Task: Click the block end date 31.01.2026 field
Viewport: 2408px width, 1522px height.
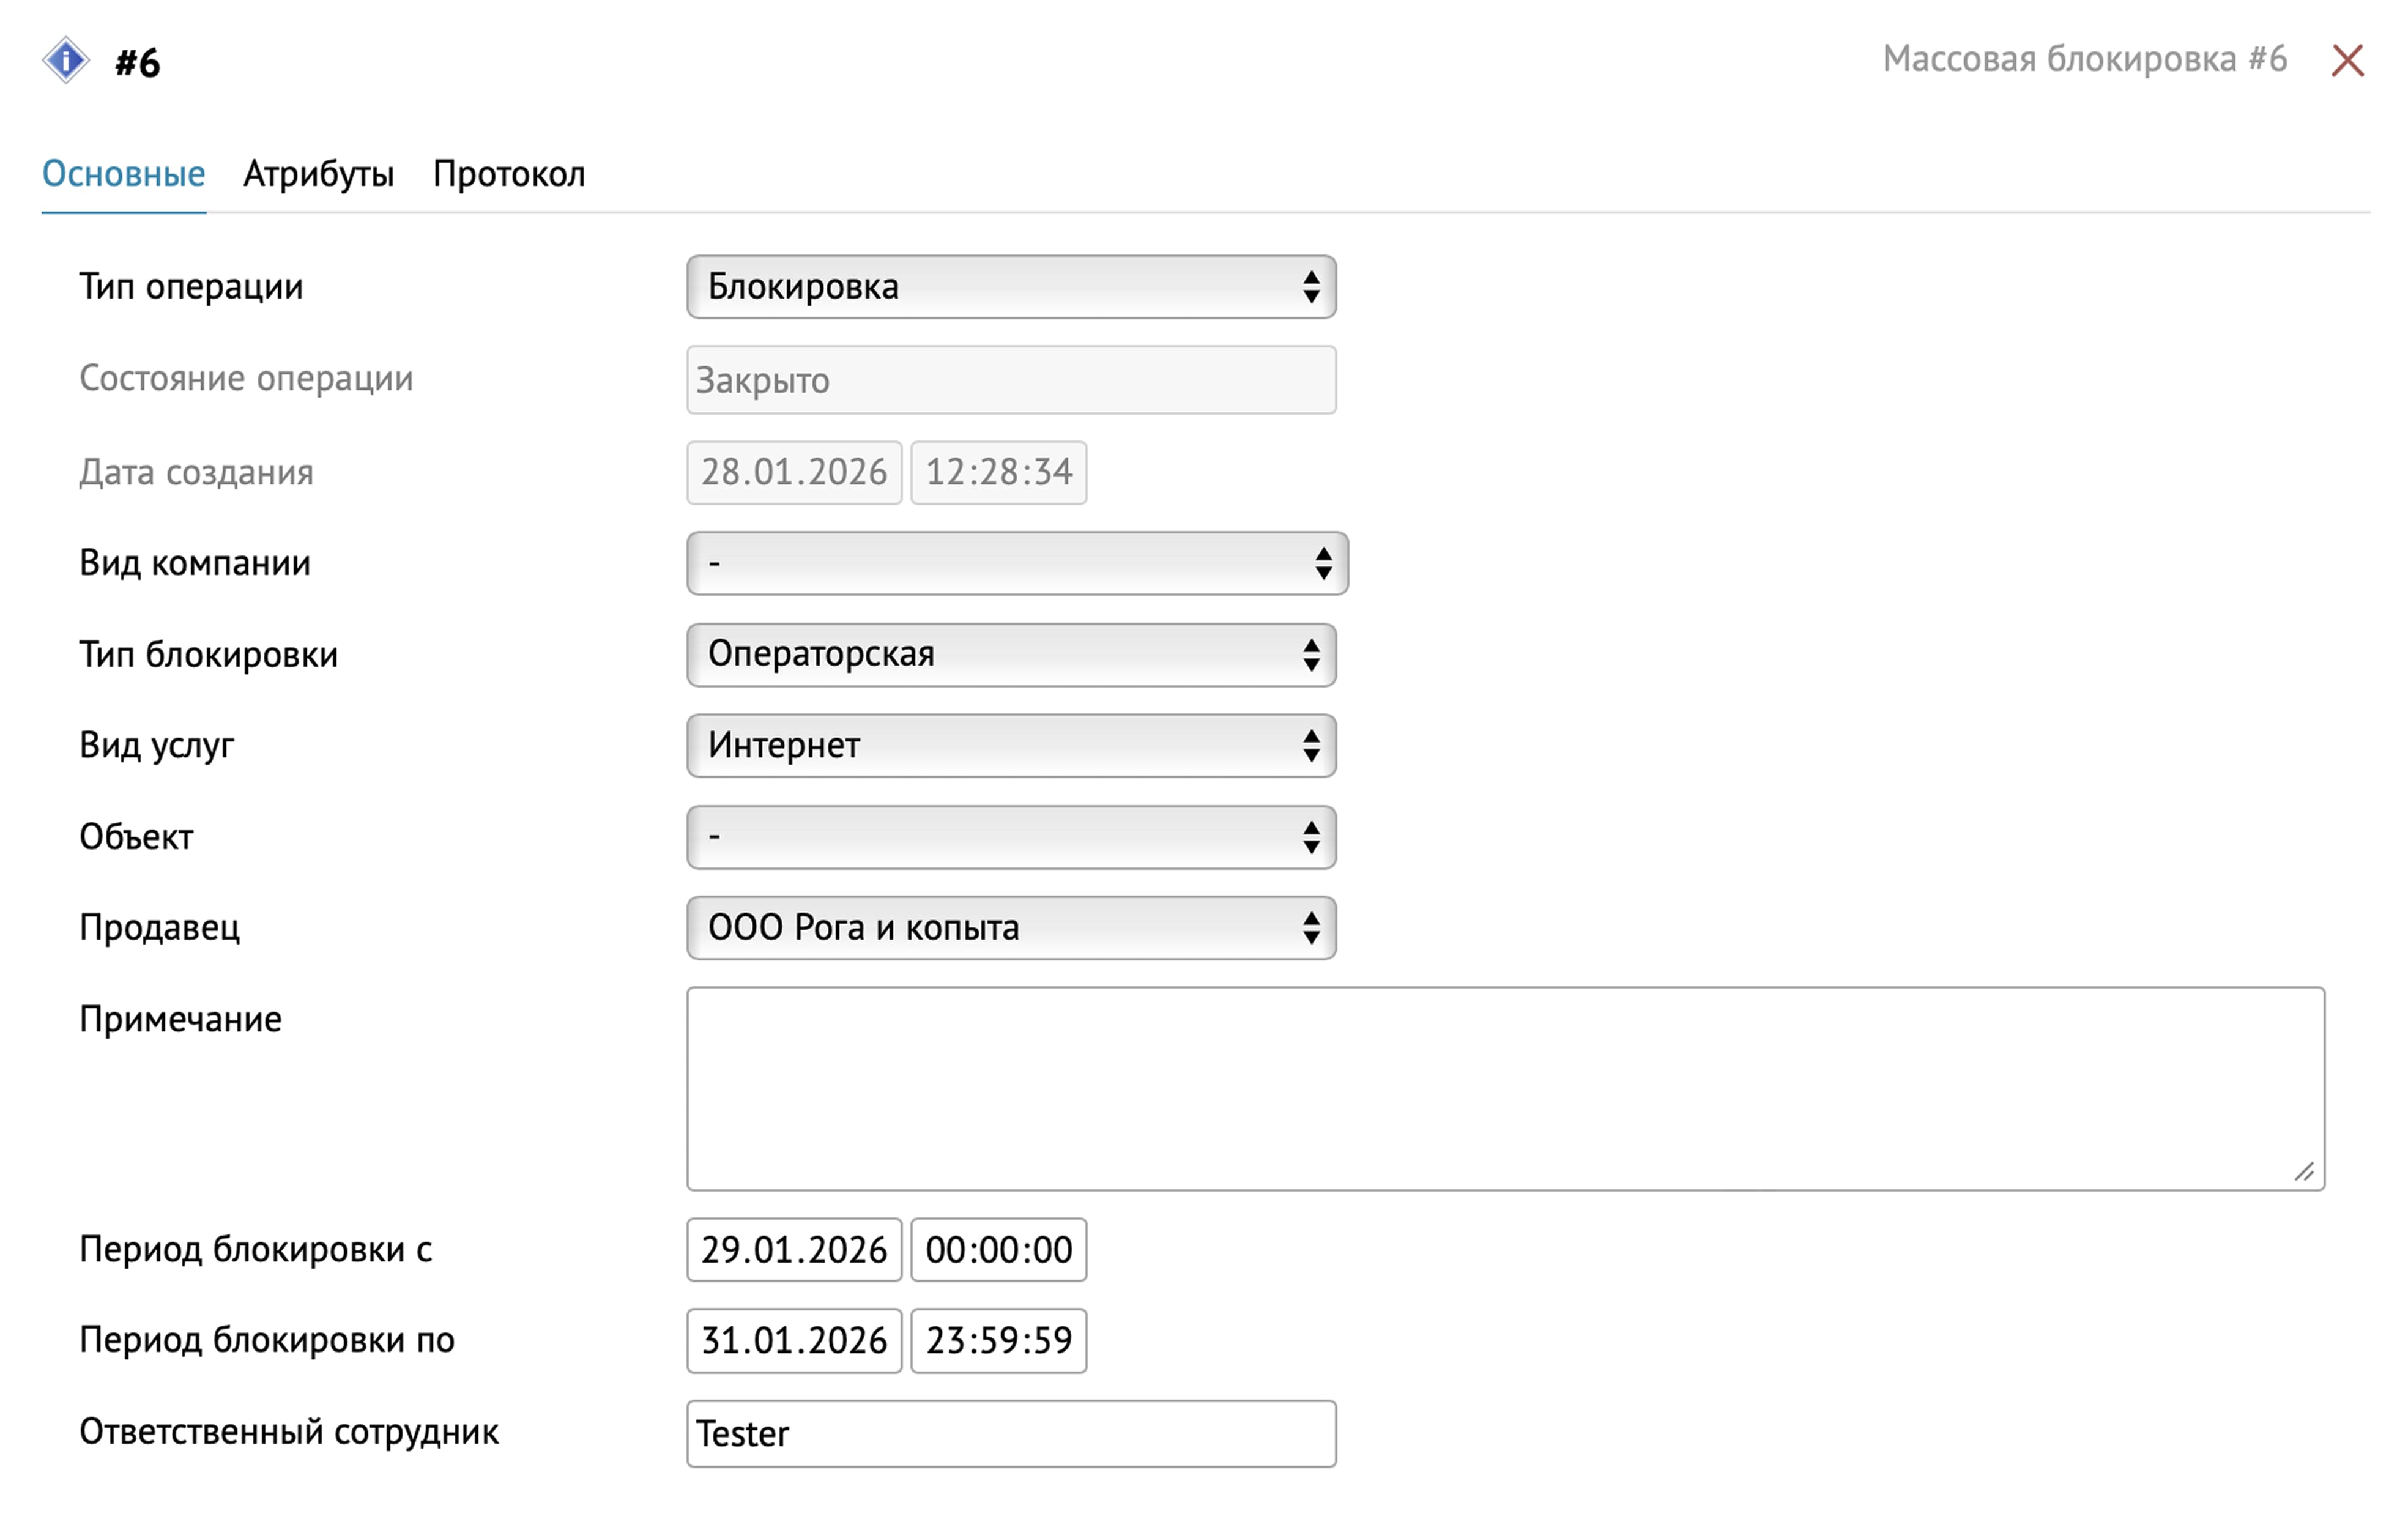Action: (x=794, y=1341)
